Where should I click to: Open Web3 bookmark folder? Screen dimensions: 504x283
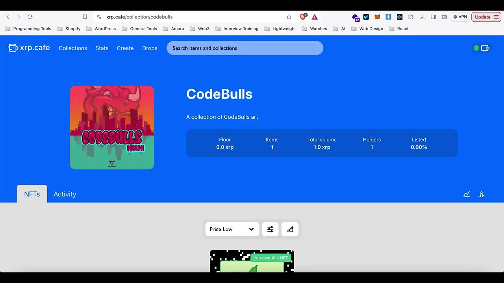[200, 29]
